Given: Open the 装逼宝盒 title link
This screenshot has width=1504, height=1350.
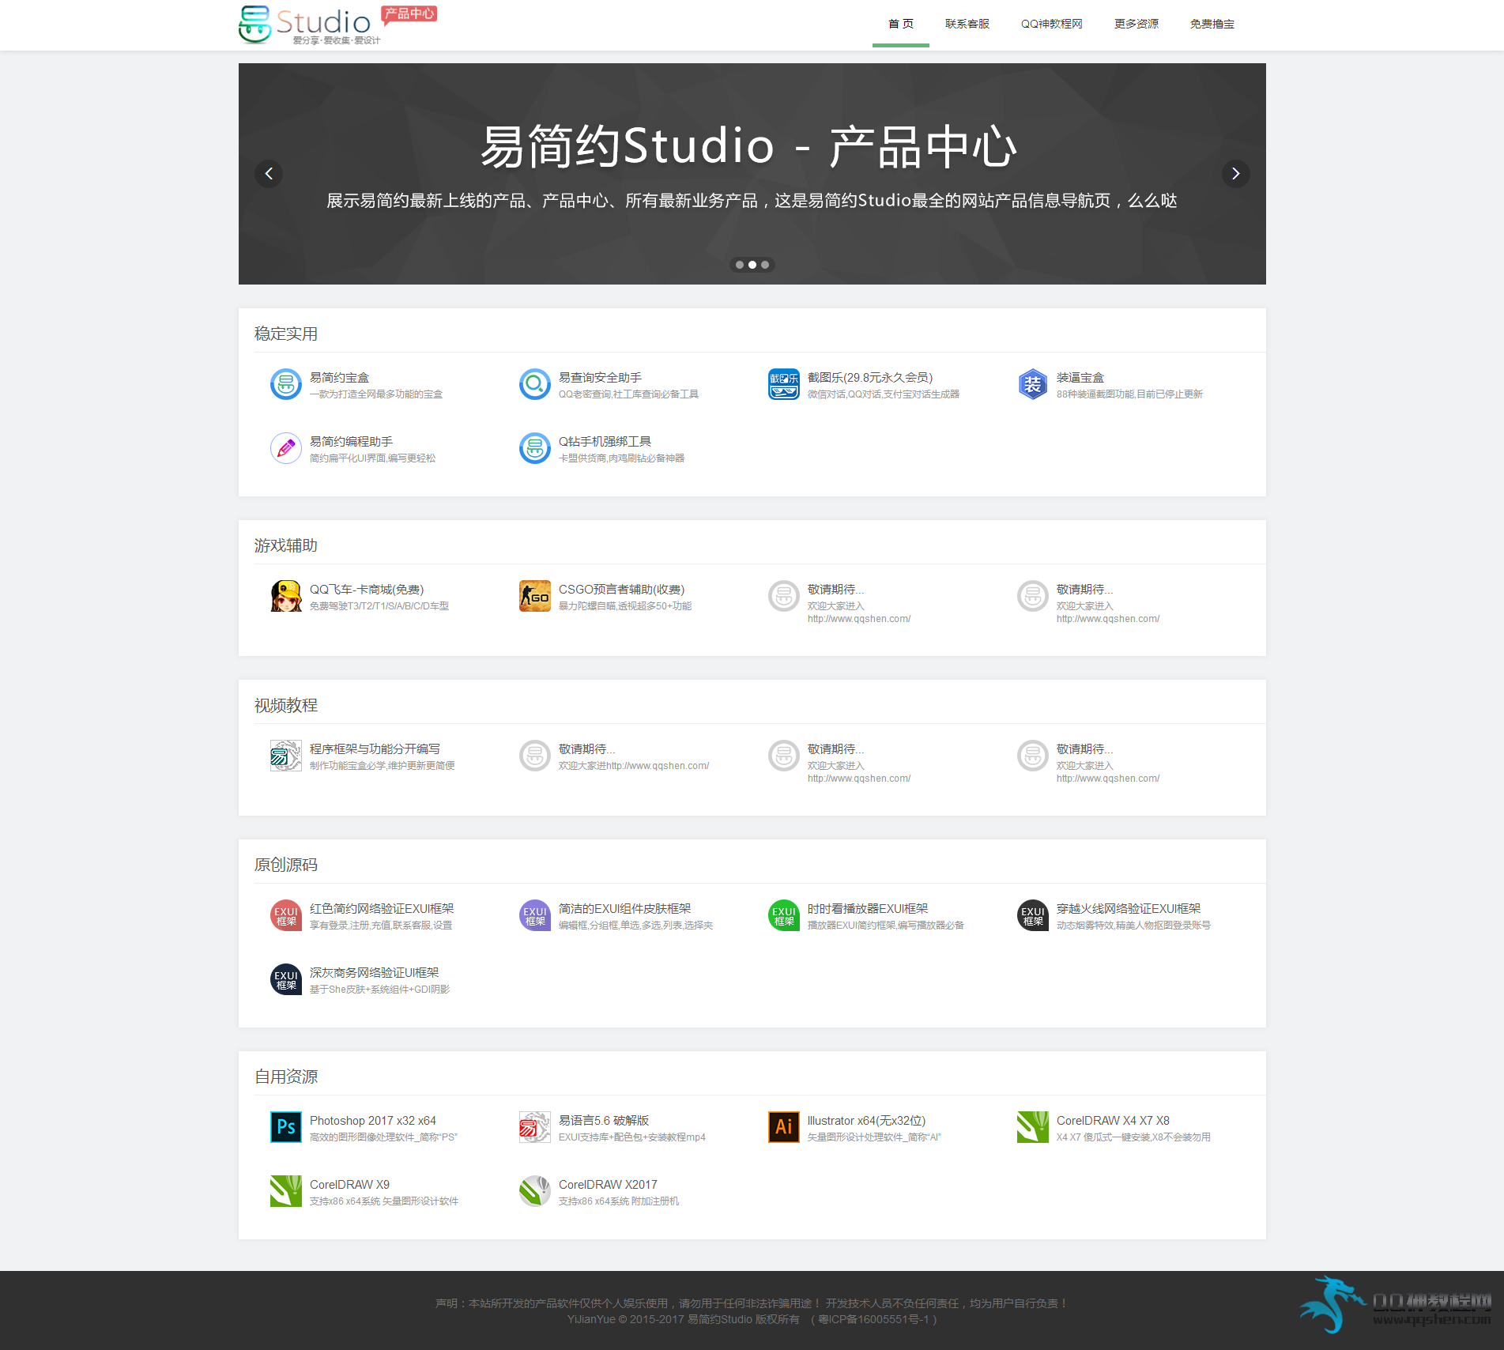Looking at the screenshot, I should click(x=1080, y=378).
